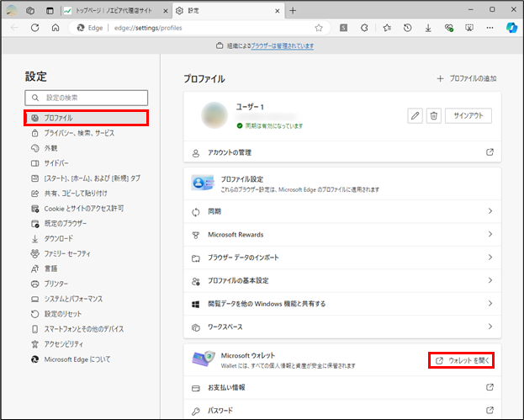Open the Settings and more ellipsis

tap(490, 28)
